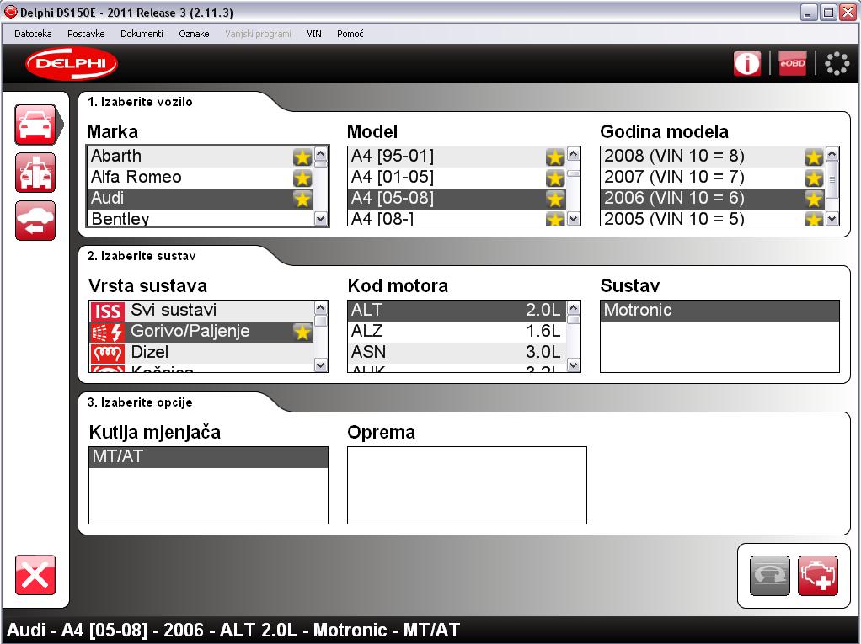
Task: Close the application with the red X button
Action: 35,575
